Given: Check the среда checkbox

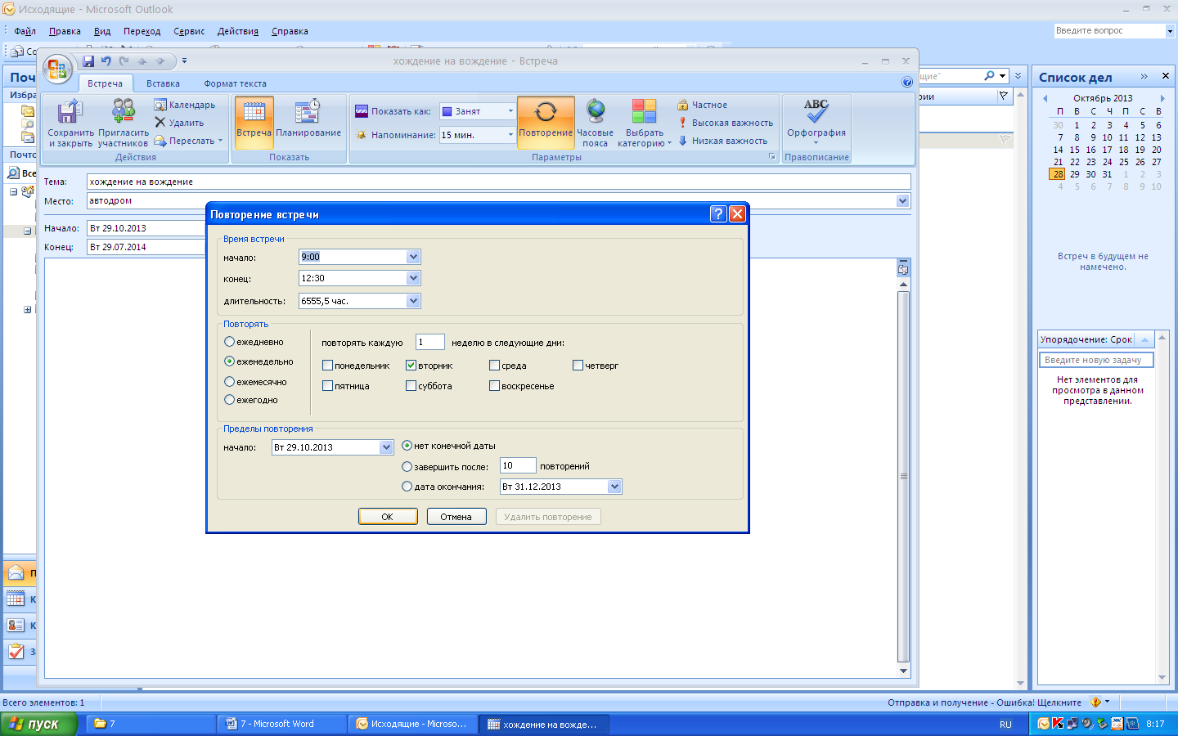Looking at the screenshot, I should [x=494, y=366].
